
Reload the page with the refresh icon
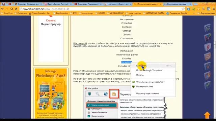pos(11,9)
